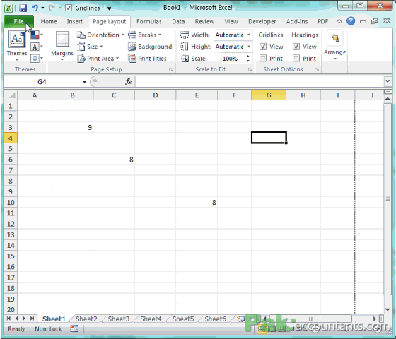Image resolution: width=396 pixels, height=339 pixels.
Task: Open the Themes gallery icon
Action: 17,39
